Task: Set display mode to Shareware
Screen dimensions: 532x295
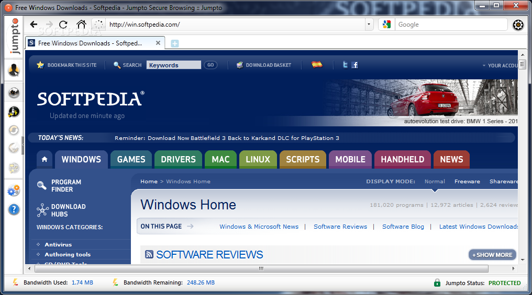Action: (504, 182)
